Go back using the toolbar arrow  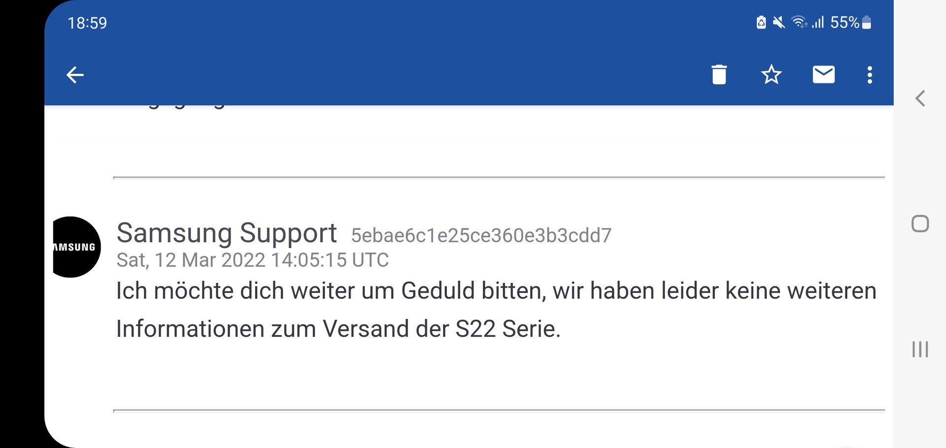click(x=75, y=75)
